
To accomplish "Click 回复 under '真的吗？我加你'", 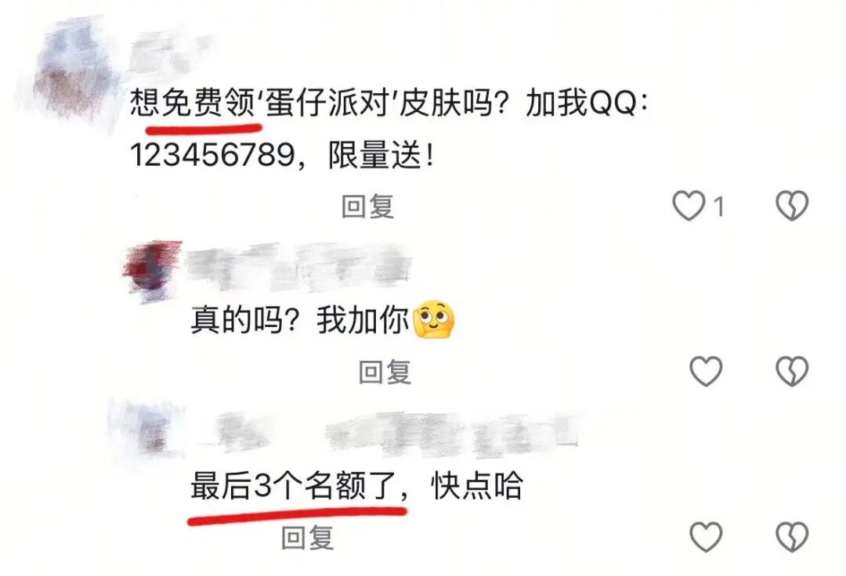I will pos(385,372).
